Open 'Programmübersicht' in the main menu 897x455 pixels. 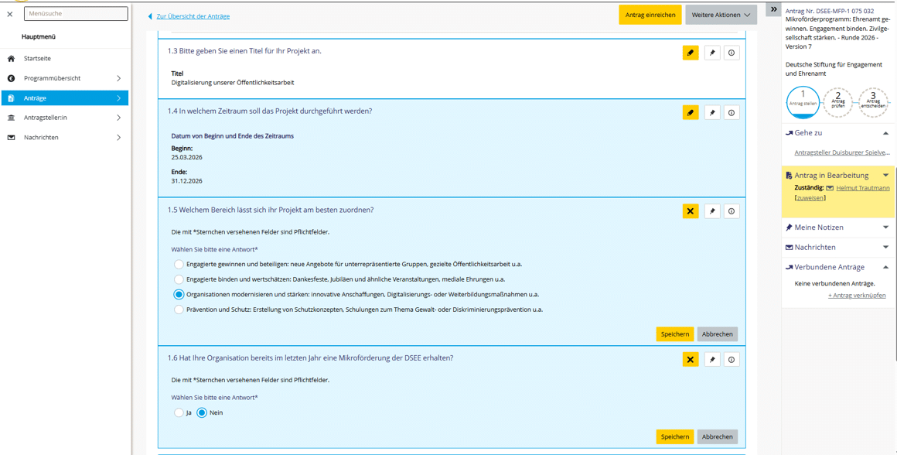(x=65, y=78)
